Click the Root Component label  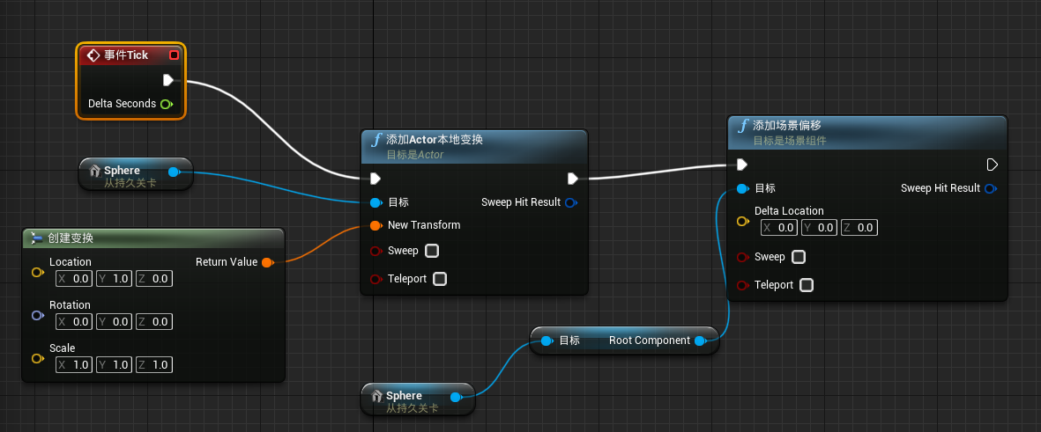[x=650, y=340]
